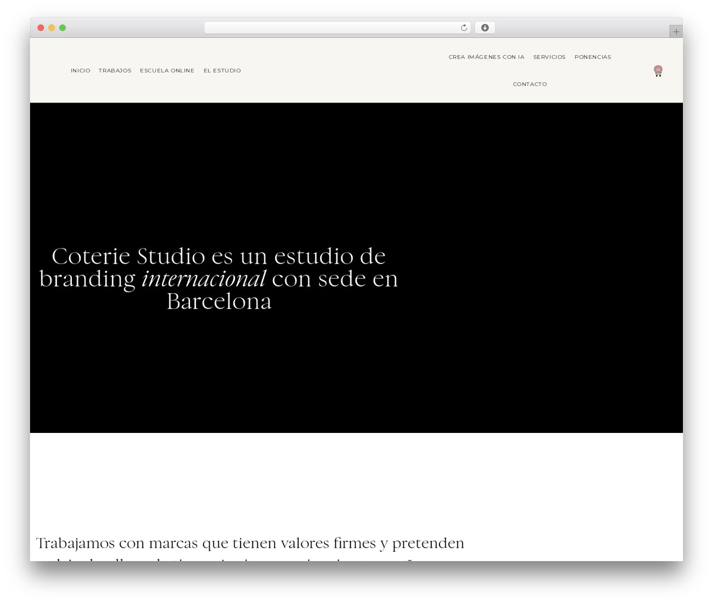This screenshot has width=713, height=604.
Task: Click the 'Coterie Studio es un estudio de' headline
Action: [219, 256]
